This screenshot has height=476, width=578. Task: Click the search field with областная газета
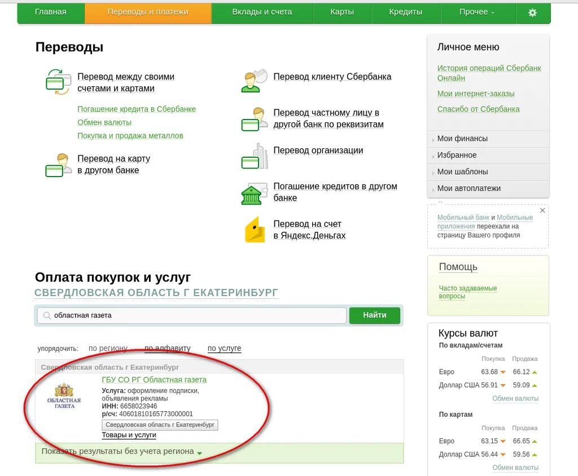(192, 315)
